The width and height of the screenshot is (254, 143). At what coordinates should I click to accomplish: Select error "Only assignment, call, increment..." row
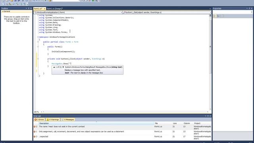122,132
